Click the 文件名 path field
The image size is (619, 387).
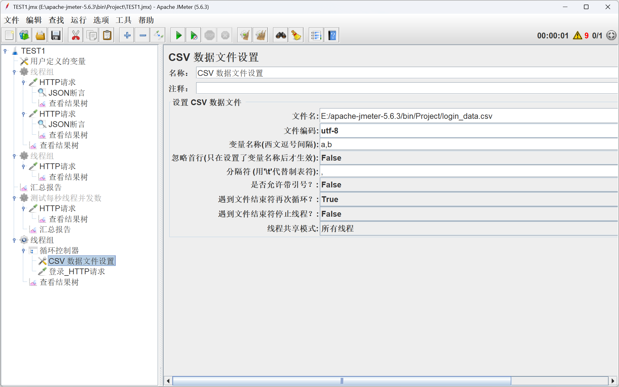[469, 116]
